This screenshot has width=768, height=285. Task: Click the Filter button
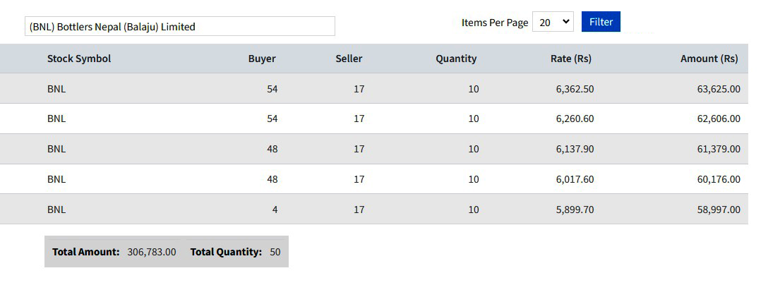coord(601,22)
